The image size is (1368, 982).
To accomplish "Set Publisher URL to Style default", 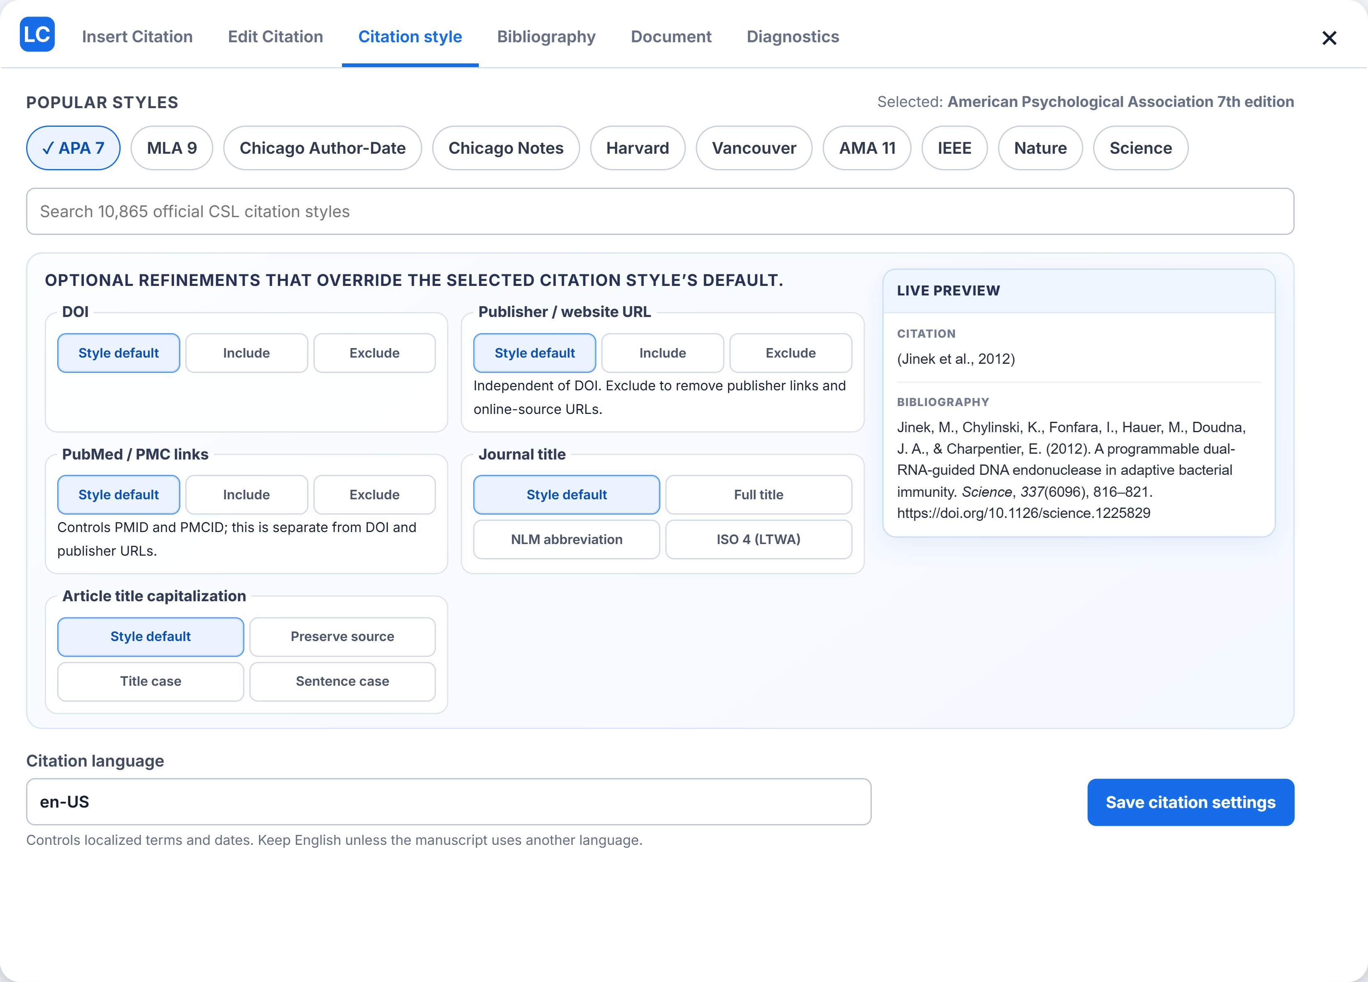I will click(x=534, y=353).
